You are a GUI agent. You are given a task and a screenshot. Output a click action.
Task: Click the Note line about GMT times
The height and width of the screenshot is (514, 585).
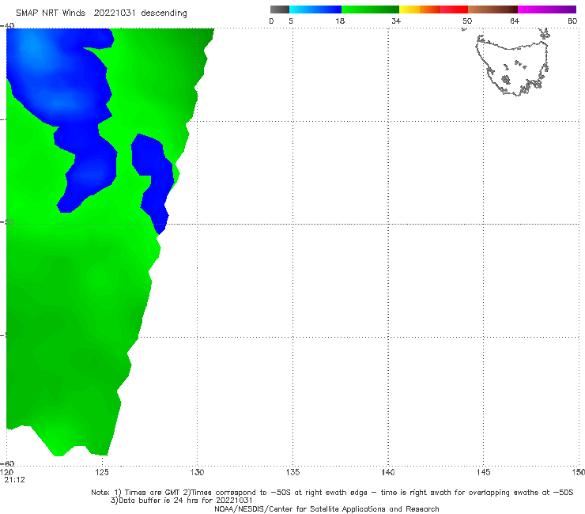pos(332,493)
